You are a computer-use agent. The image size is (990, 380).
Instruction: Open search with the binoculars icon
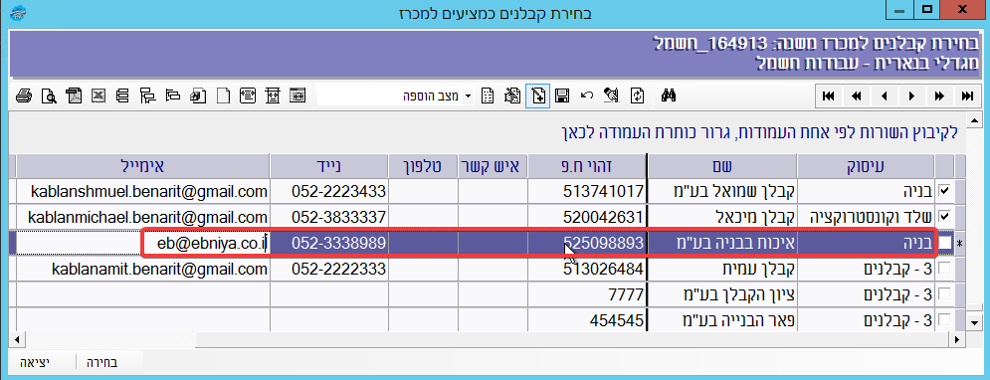click(x=669, y=95)
